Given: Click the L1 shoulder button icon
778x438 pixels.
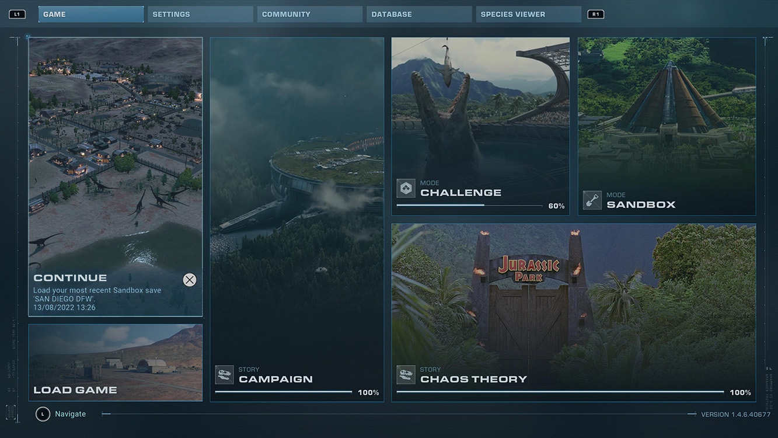Looking at the screenshot, I should point(18,15).
